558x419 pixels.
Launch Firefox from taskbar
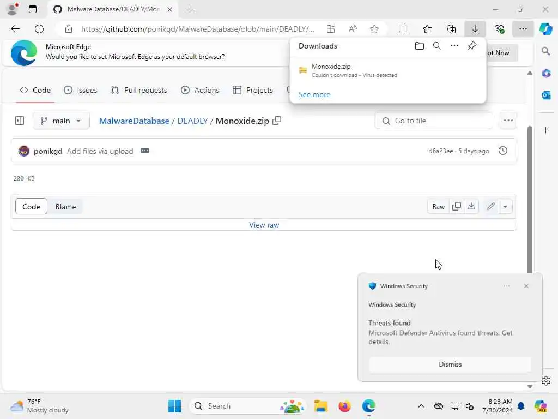[x=344, y=406]
